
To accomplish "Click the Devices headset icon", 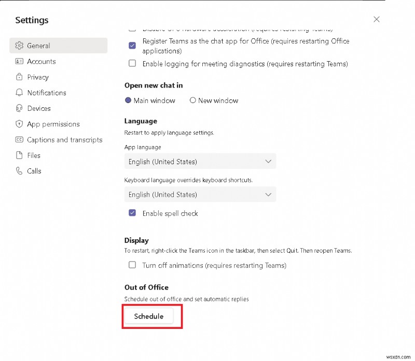I will (19, 108).
